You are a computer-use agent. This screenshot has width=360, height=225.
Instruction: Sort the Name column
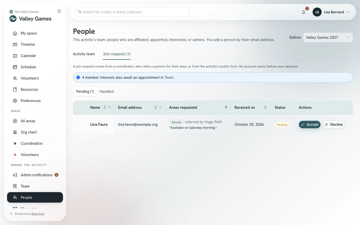click(x=104, y=107)
